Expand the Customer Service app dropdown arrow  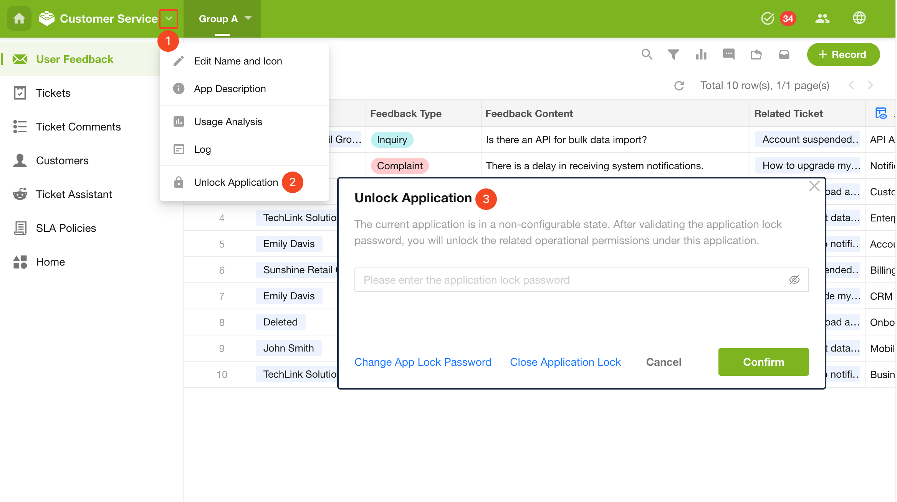coord(169,18)
